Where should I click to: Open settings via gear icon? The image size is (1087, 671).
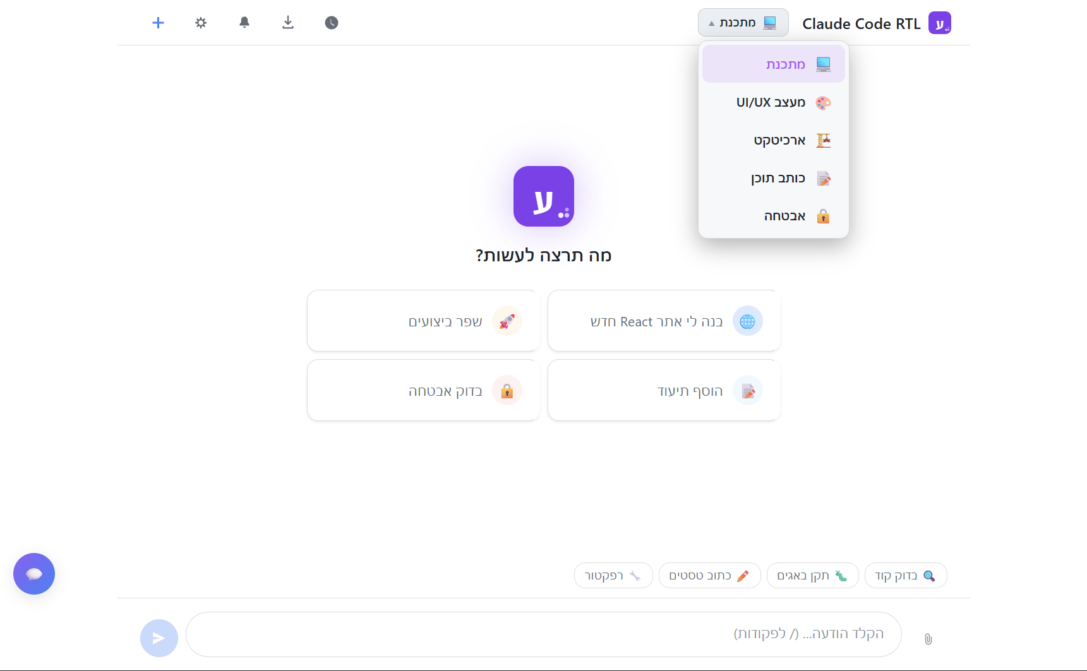point(201,23)
